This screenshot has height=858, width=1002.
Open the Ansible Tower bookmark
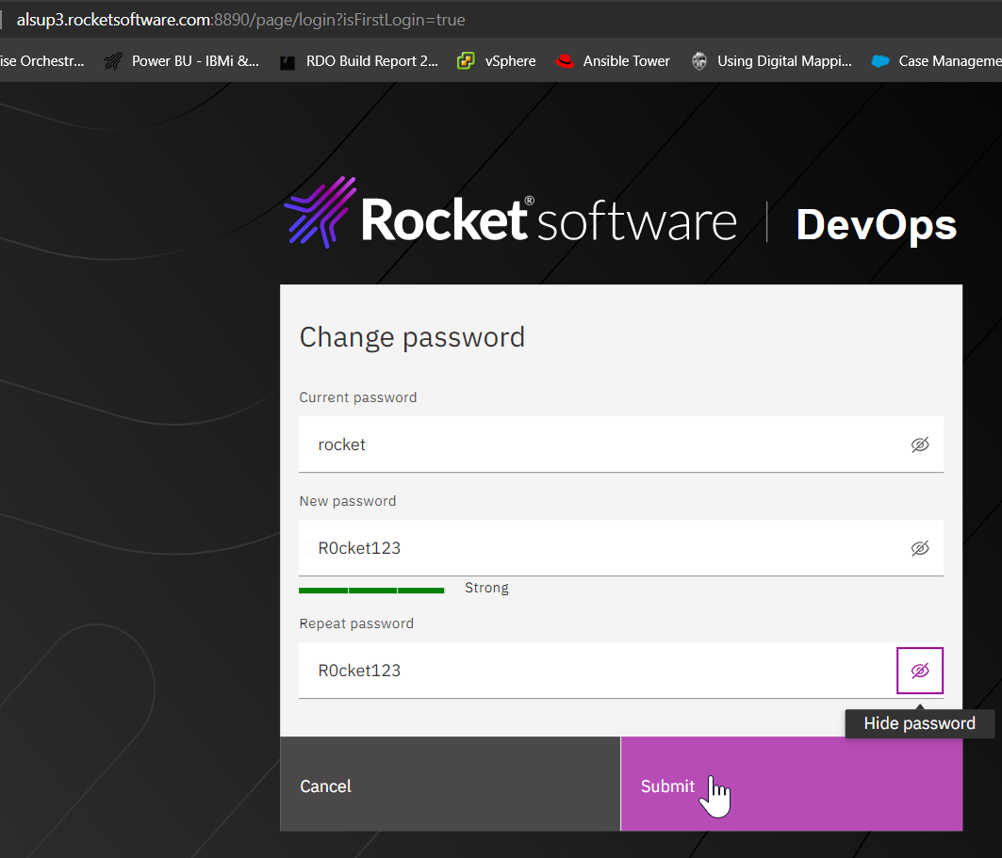pyautogui.click(x=626, y=60)
